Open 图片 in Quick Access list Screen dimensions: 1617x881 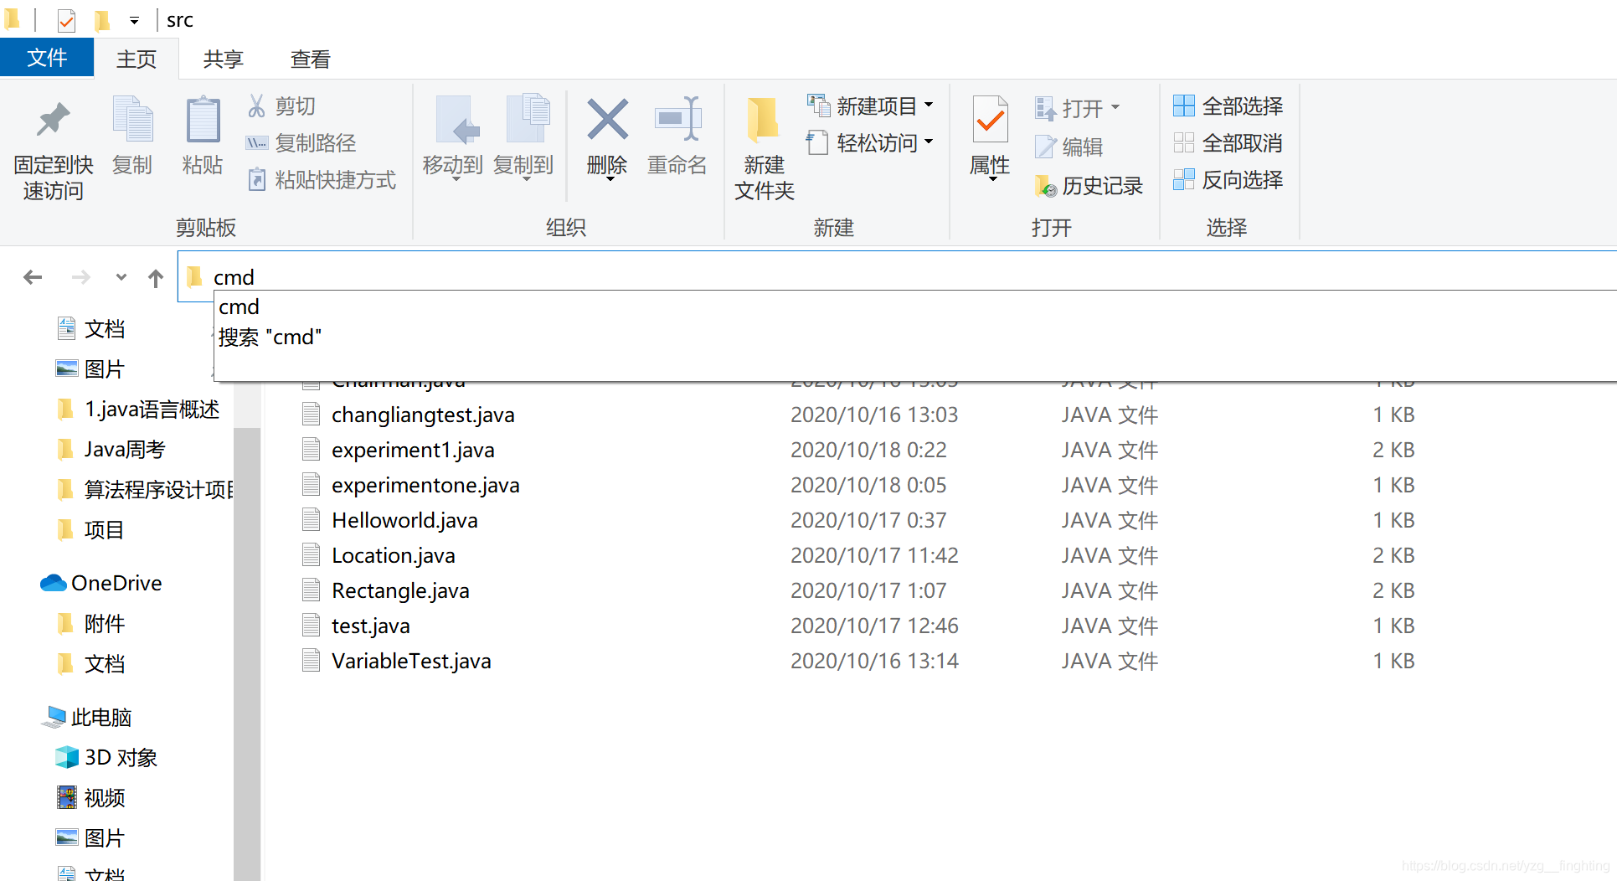click(90, 369)
